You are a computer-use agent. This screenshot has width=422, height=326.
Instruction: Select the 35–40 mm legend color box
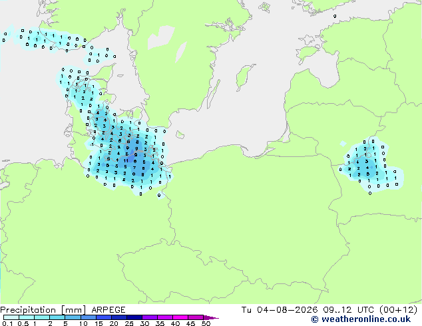pyautogui.click(x=164, y=317)
